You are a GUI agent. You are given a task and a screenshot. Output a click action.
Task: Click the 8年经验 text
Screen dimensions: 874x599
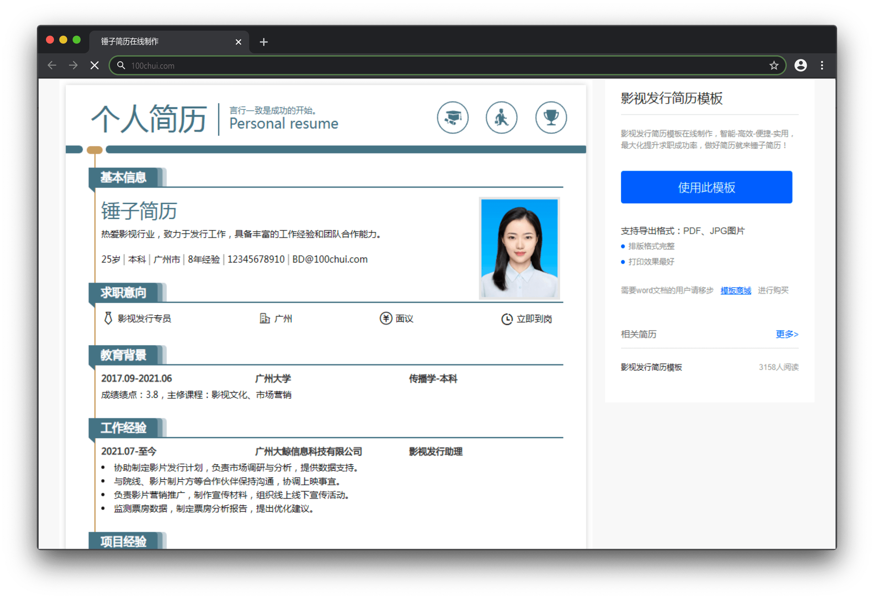tap(204, 259)
